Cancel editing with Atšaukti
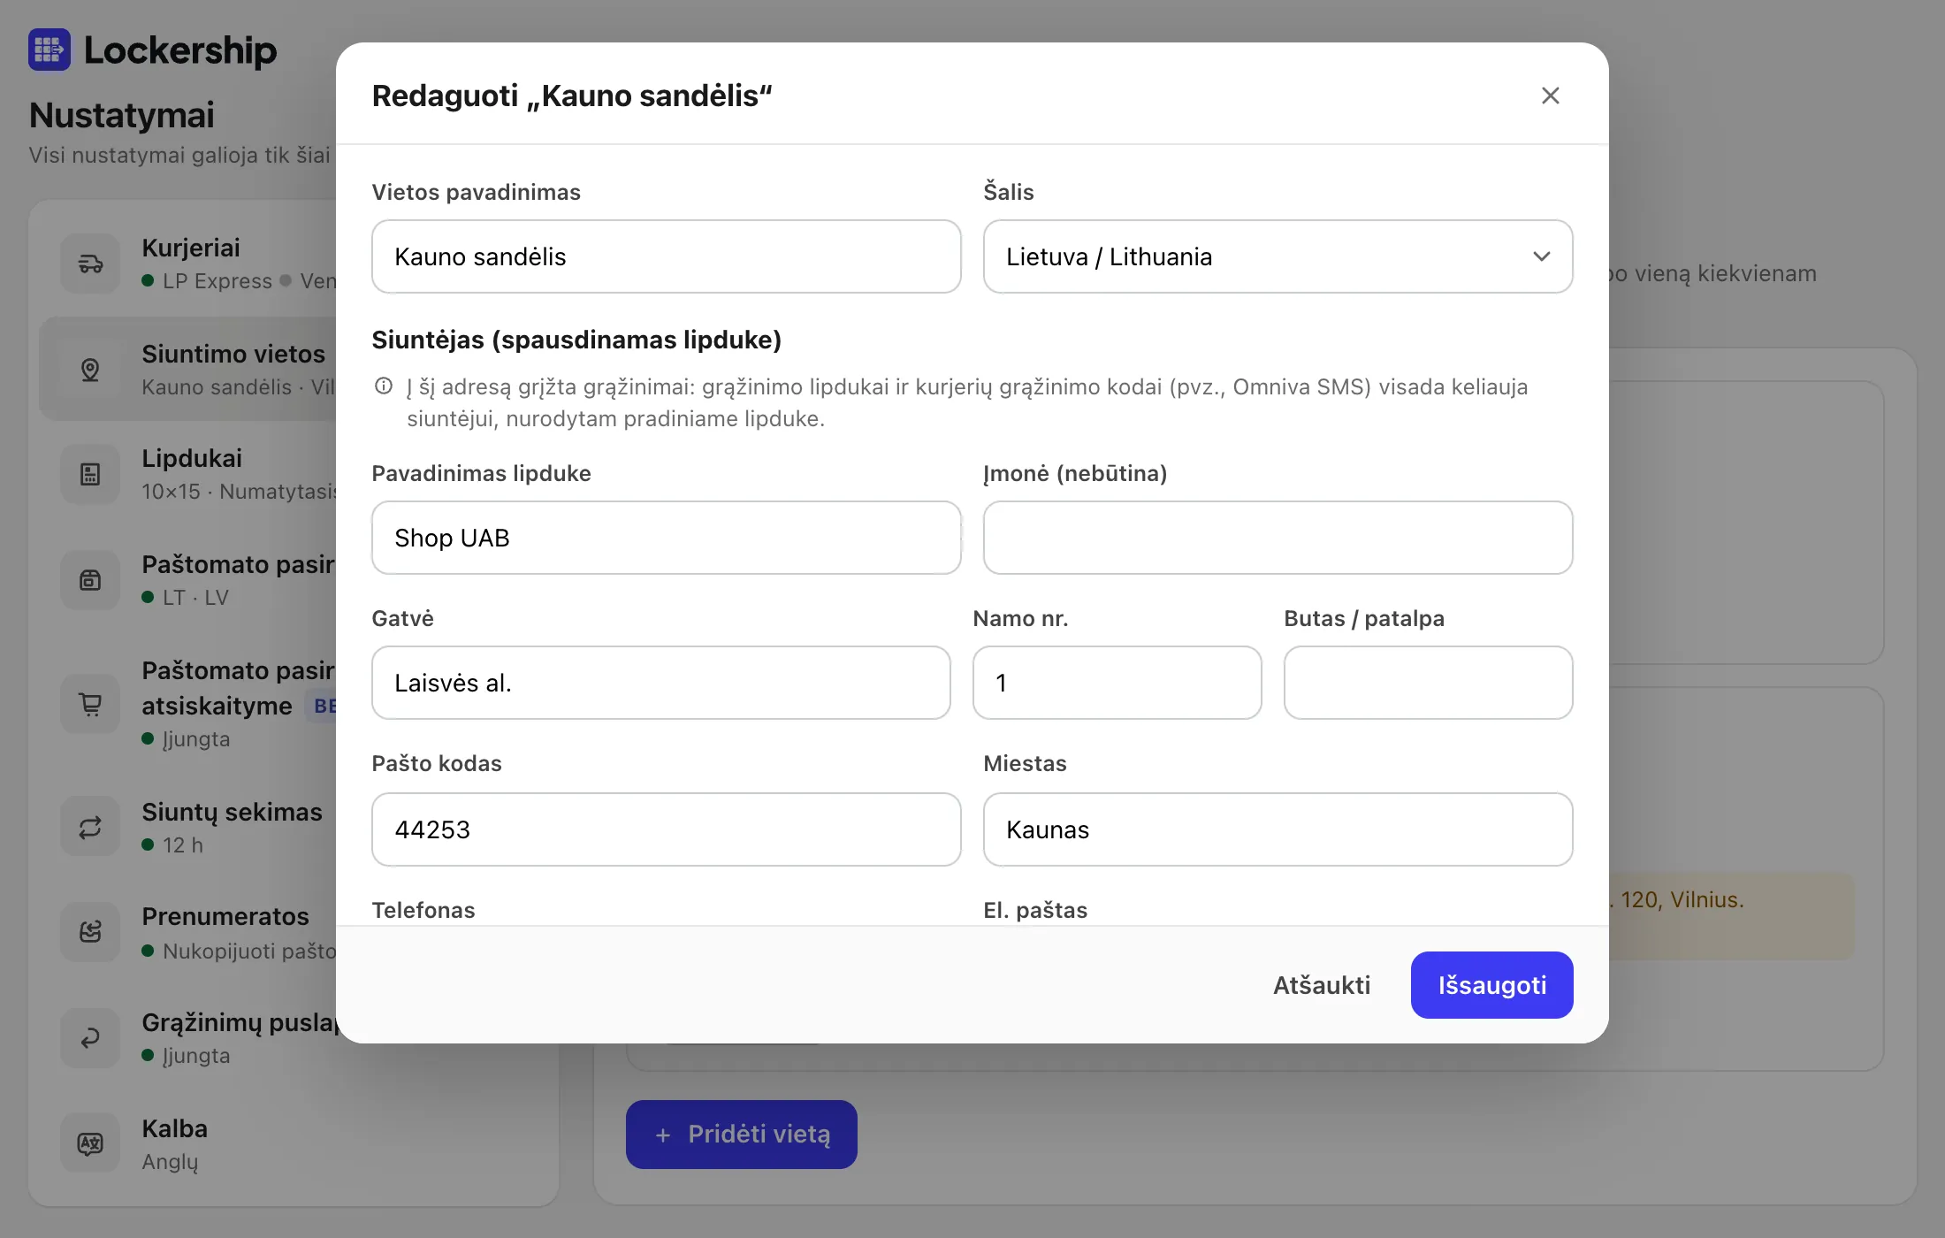The width and height of the screenshot is (1945, 1238). (x=1322, y=985)
